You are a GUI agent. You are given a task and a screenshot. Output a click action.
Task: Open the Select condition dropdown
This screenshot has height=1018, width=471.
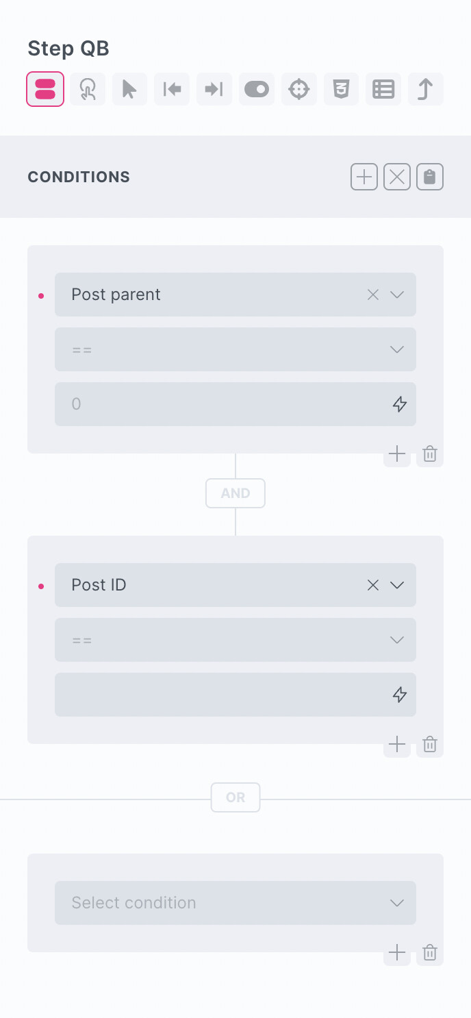[x=235, y=903]
